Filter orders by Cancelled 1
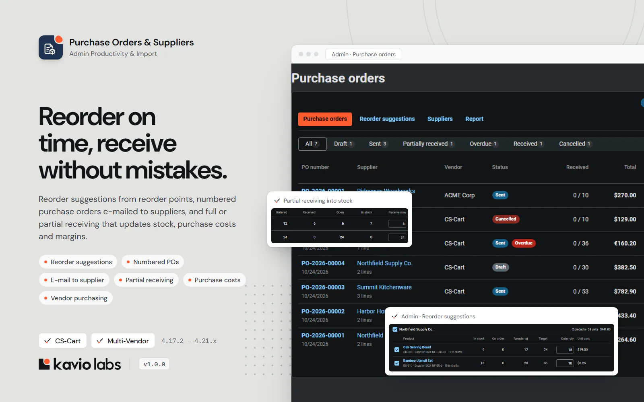The image size is (644, 402). pyautogui.click(x=575, y=144)
